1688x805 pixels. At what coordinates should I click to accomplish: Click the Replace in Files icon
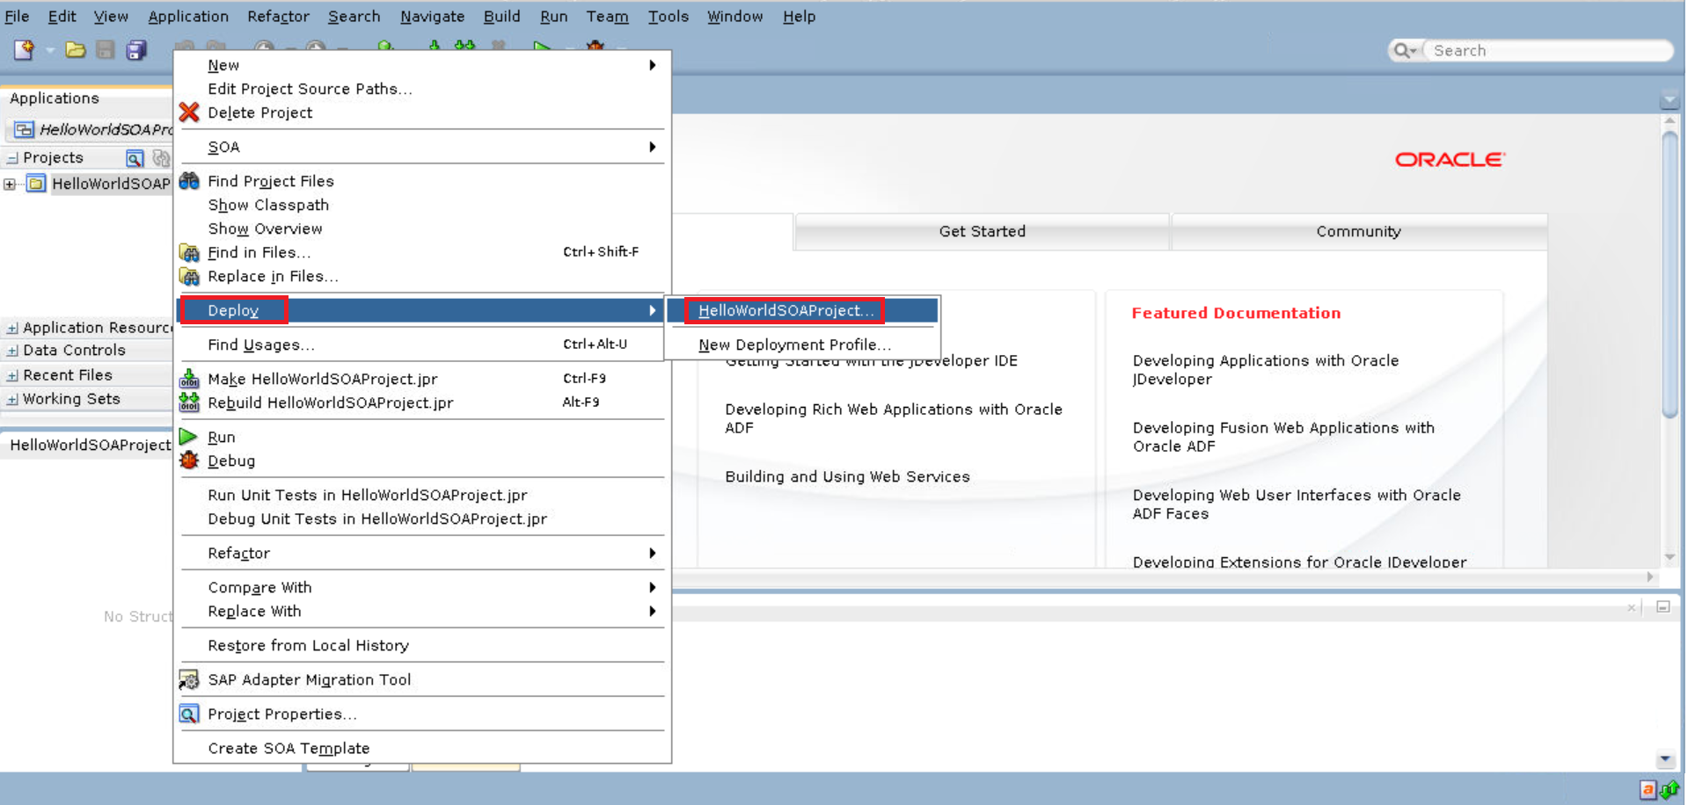189,277
